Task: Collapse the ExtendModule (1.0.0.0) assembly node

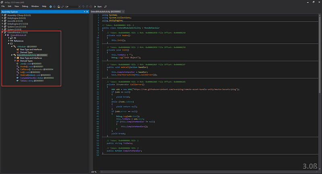Action: click(x=2, y=32)
